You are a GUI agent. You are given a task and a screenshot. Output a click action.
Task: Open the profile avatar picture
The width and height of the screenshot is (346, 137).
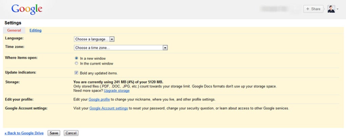coord(331,9)
